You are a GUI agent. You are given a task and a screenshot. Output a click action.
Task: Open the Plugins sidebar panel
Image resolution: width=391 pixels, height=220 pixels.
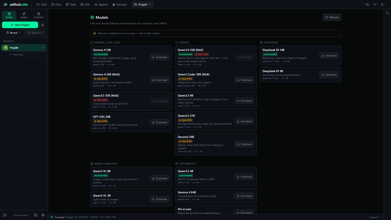point(24,15)
